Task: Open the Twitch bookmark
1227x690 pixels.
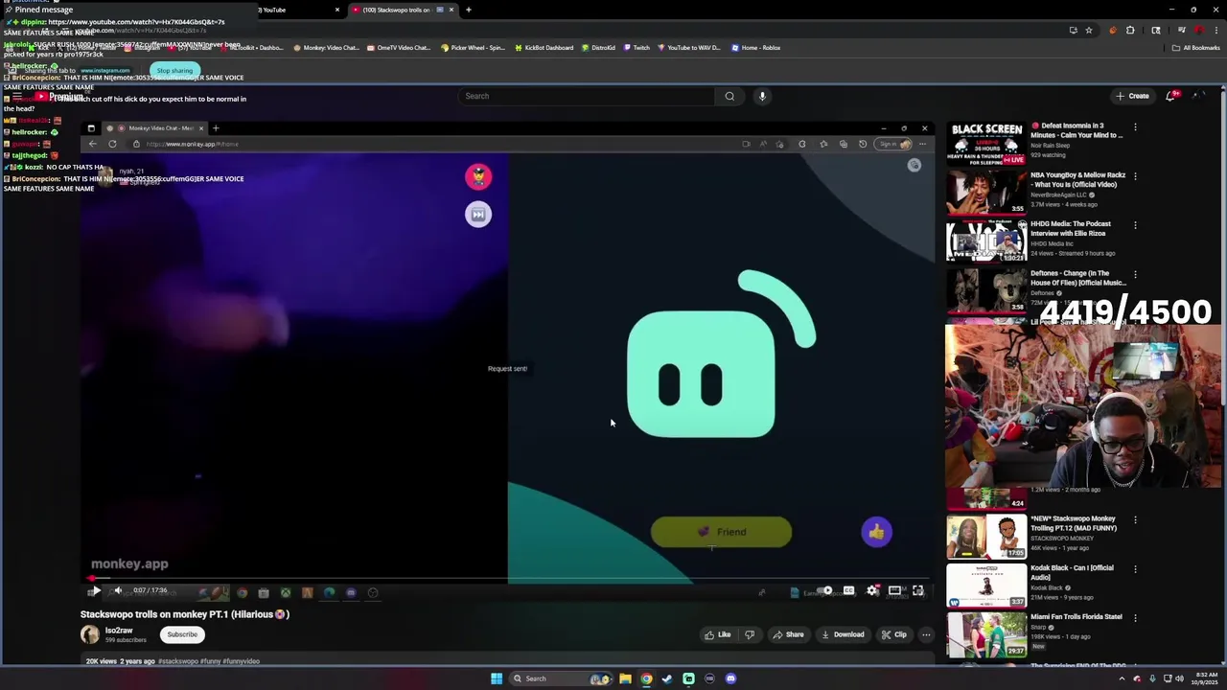Action: [x=637, y=47]
